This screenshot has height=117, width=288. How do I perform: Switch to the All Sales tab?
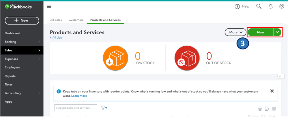tap(56, 20)
